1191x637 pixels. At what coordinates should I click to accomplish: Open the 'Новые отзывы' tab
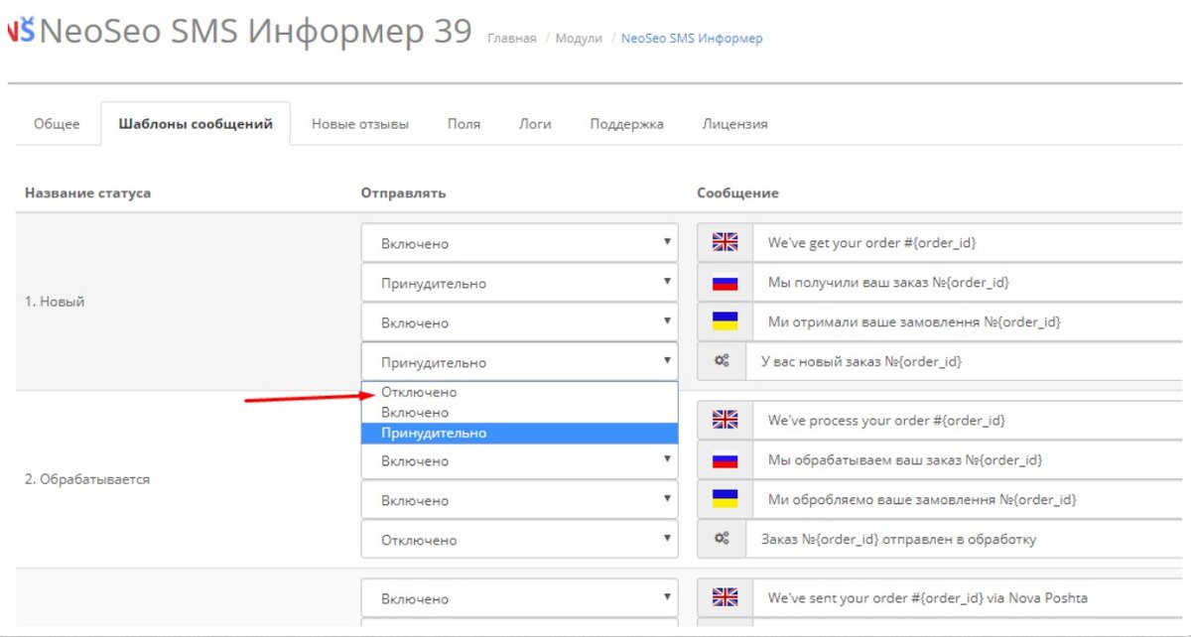click(360, 124)
